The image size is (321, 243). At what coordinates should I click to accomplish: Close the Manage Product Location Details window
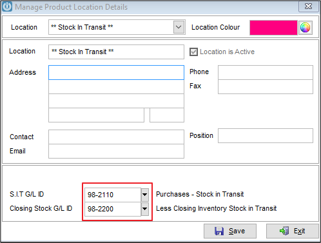[x=308, y=6]
